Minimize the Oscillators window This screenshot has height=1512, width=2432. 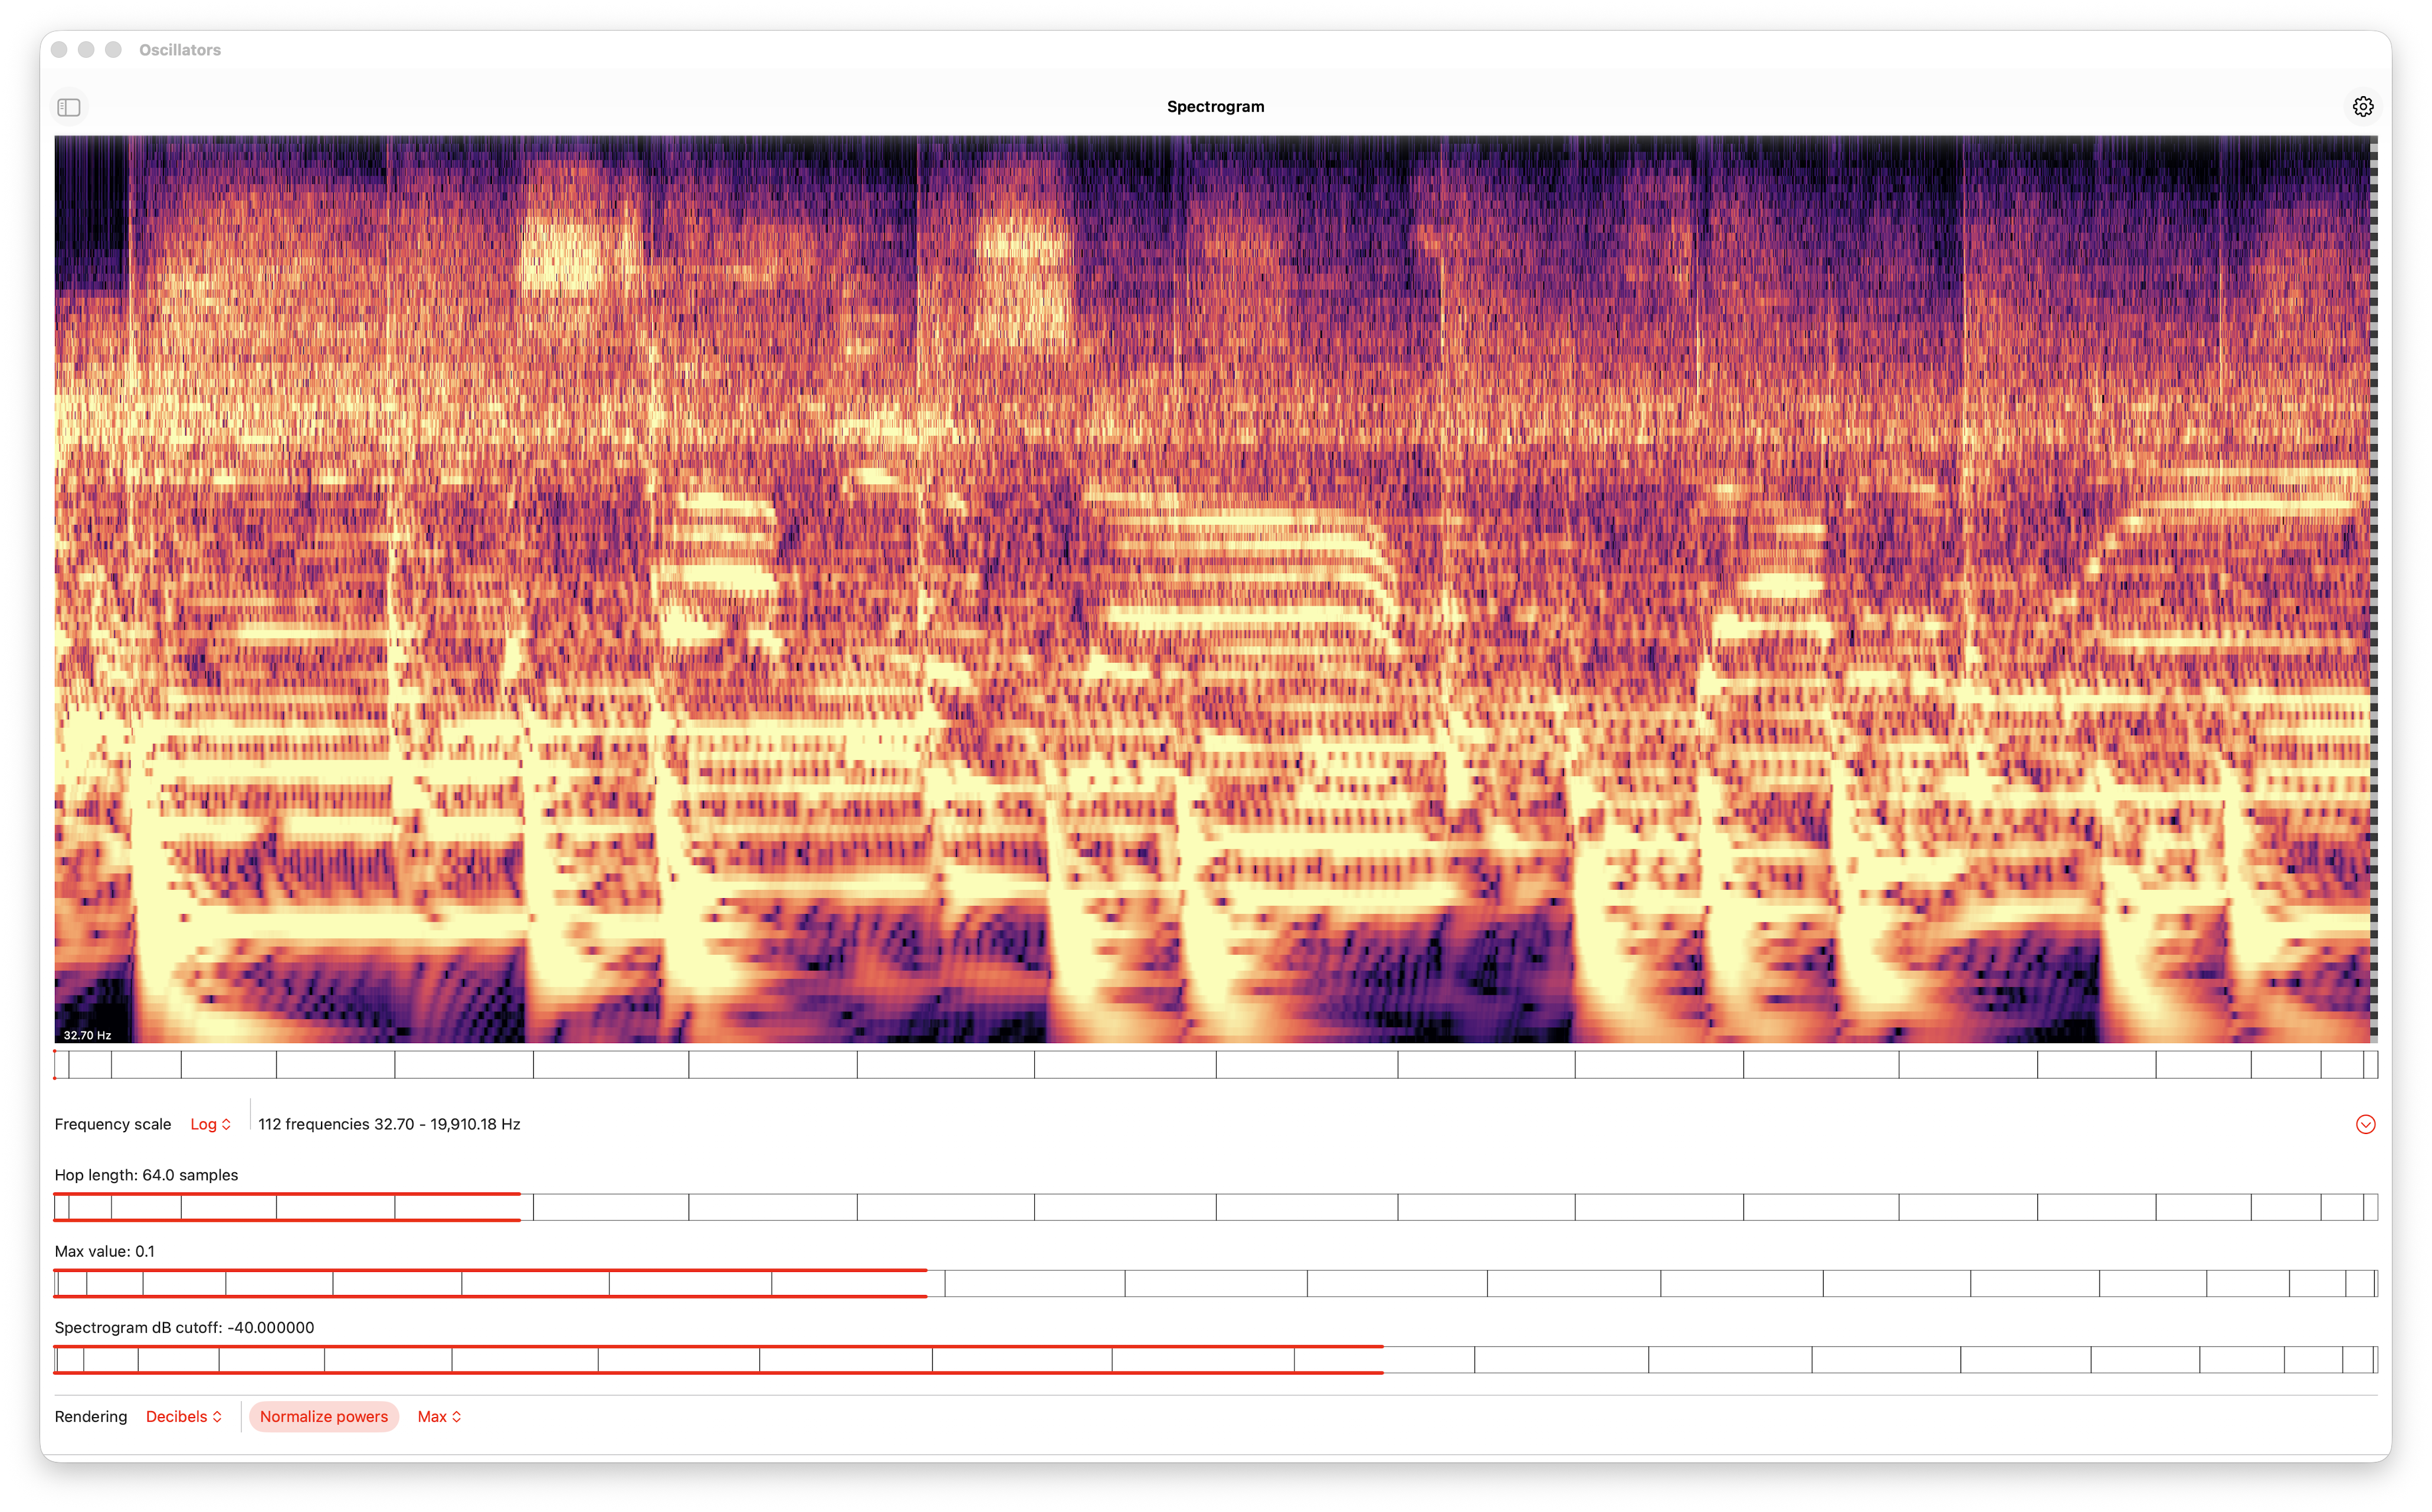[86, 50]
